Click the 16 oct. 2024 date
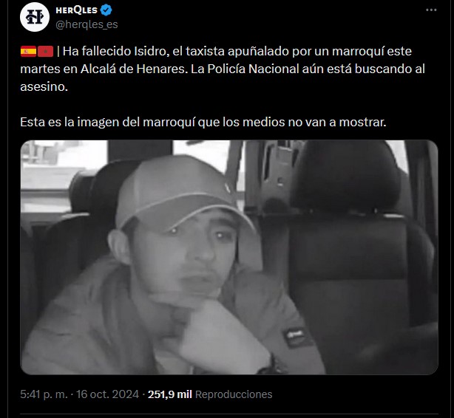Screen dimensions: 454x418 (x=107, y=394)
